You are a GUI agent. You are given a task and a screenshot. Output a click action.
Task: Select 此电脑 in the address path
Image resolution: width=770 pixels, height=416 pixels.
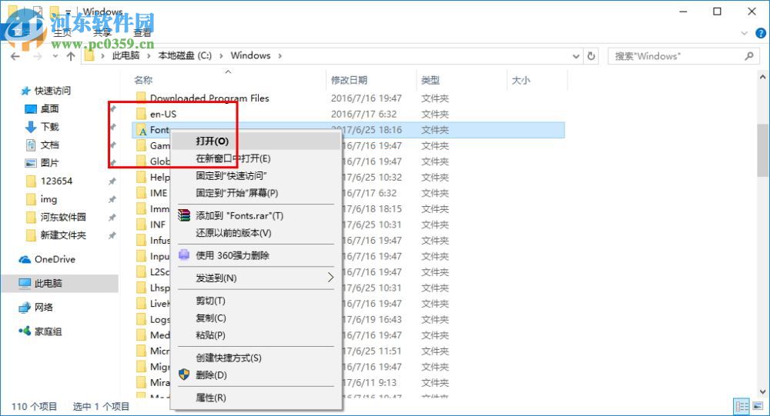tap(126, 55)
